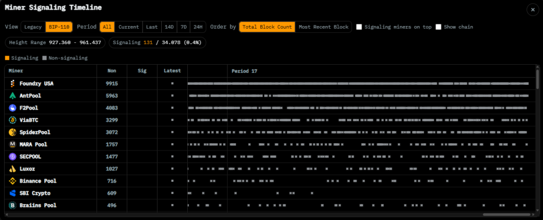543x220 pixels.
Task: Click the Foundry USA timeline block row
Action: tap(358, 84)
